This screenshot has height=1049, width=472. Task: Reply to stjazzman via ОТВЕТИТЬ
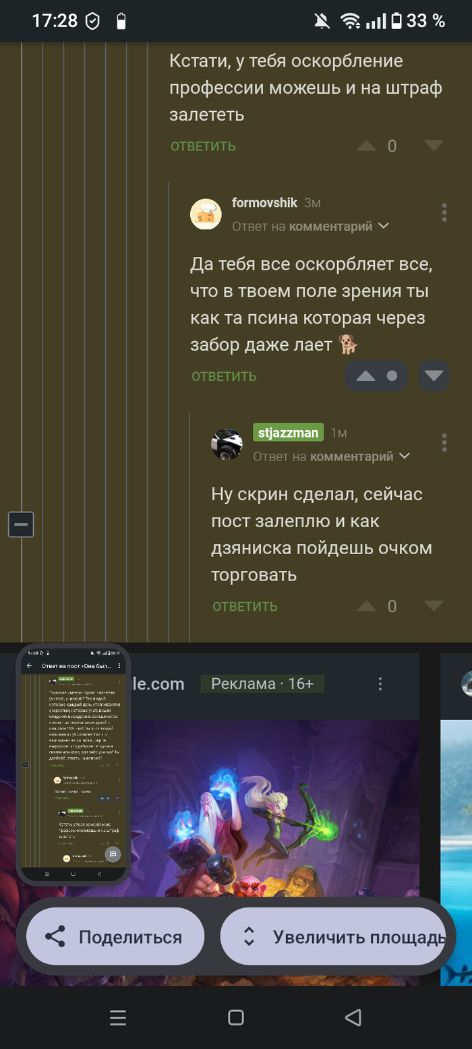245,606
